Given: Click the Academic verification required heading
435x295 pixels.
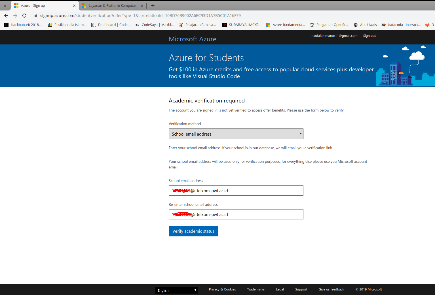Looking at the screenshot, I should tap(207, 101).
